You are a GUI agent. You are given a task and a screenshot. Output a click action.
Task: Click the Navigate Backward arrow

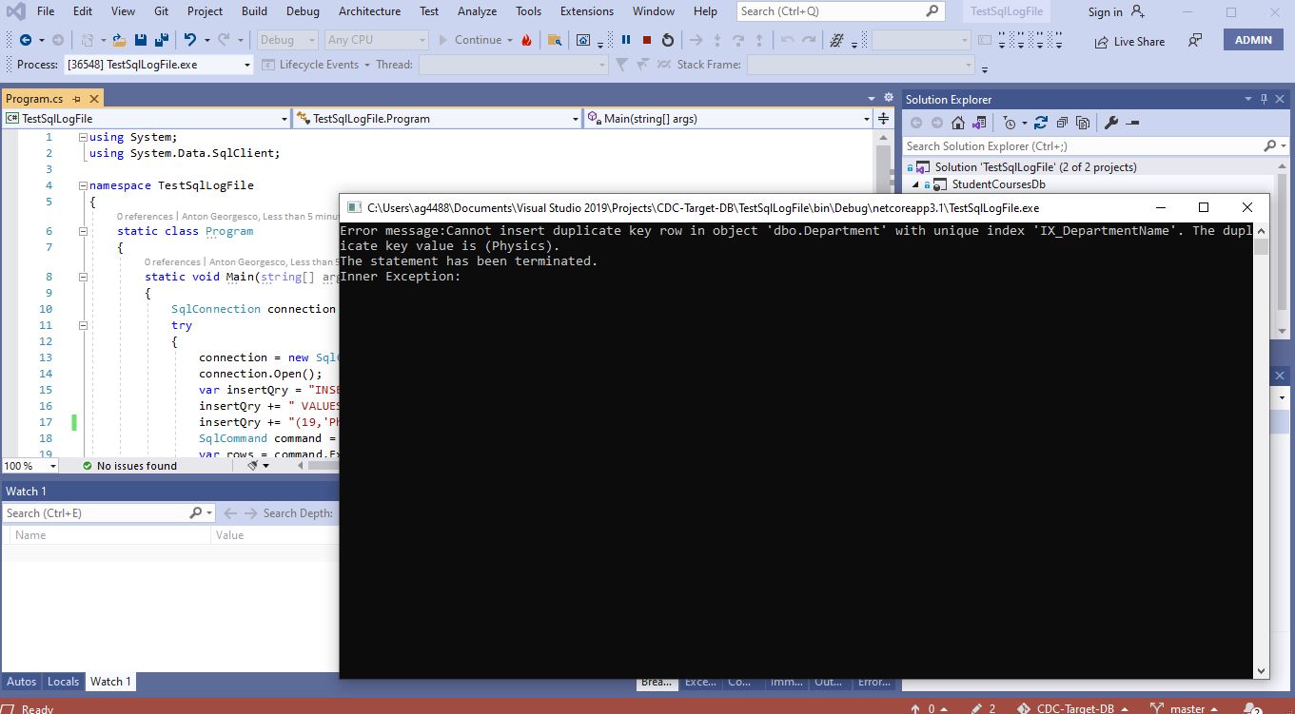click(26, 40)
